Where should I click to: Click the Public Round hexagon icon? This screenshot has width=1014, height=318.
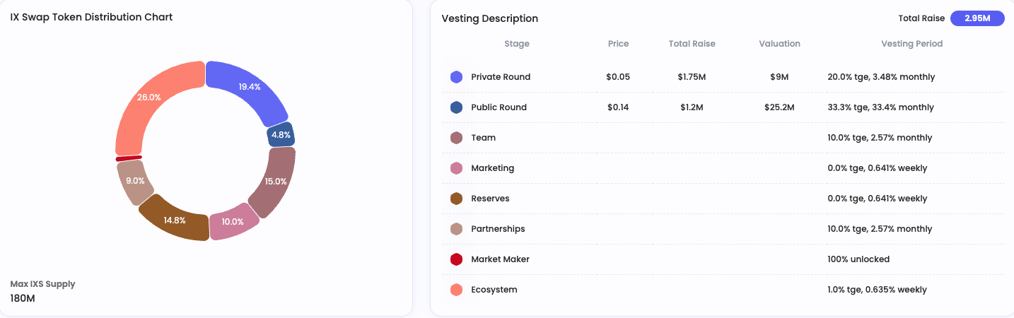click(456, 107)
